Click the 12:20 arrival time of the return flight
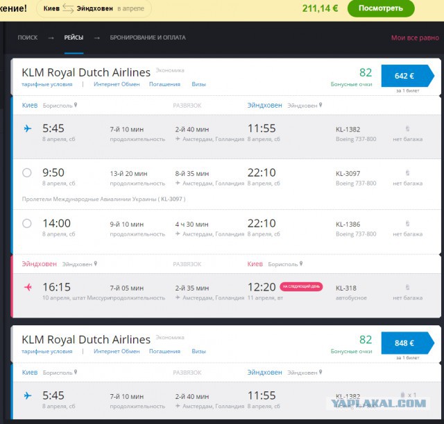This screenshot has height=424, width=444. pos(262,287)
